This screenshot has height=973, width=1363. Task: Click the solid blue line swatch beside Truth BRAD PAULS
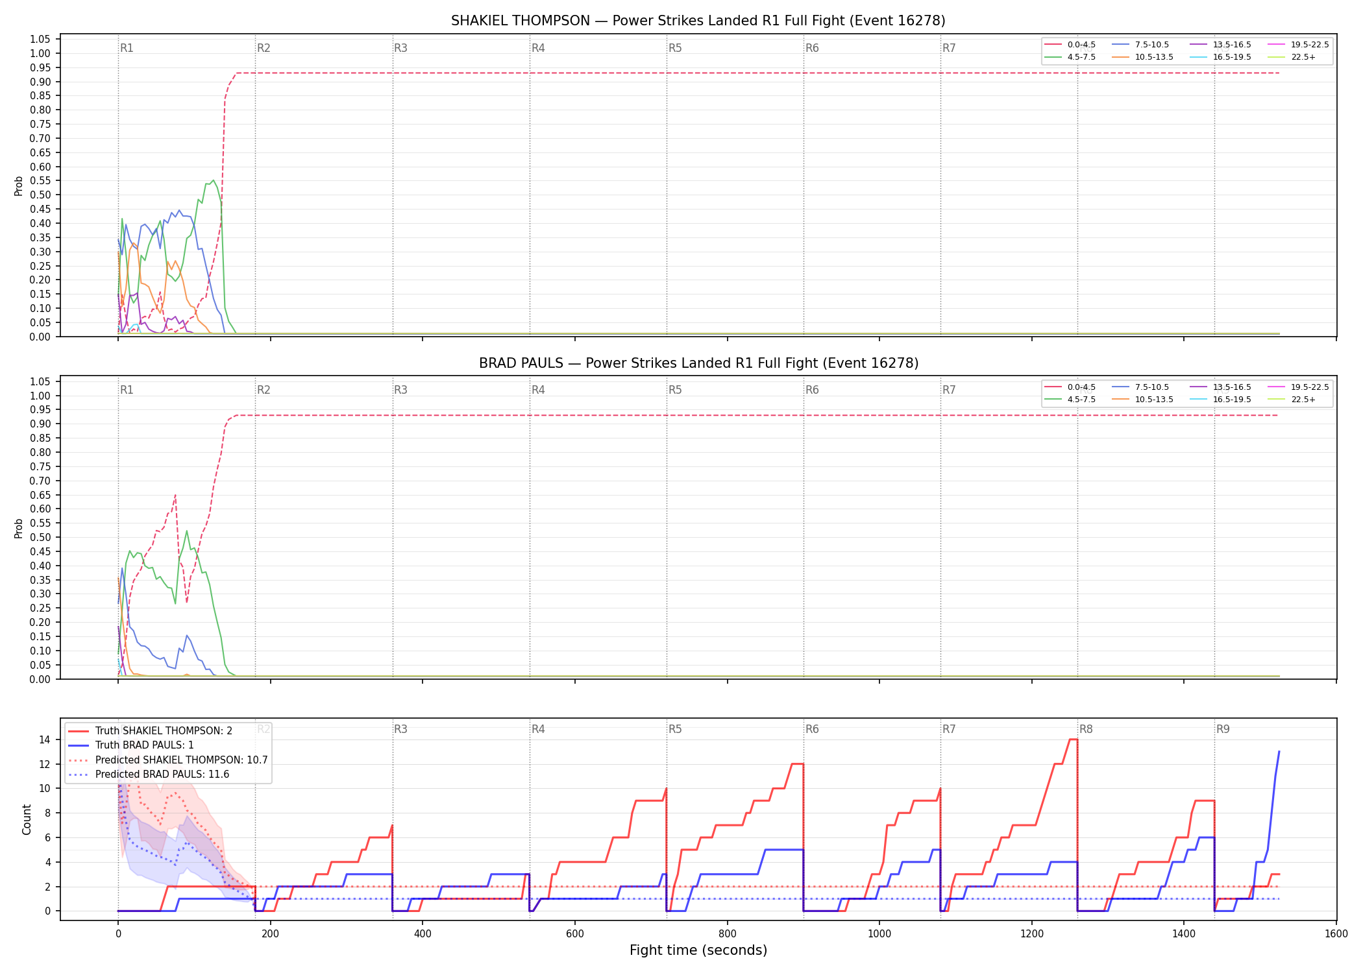[79, 745]
